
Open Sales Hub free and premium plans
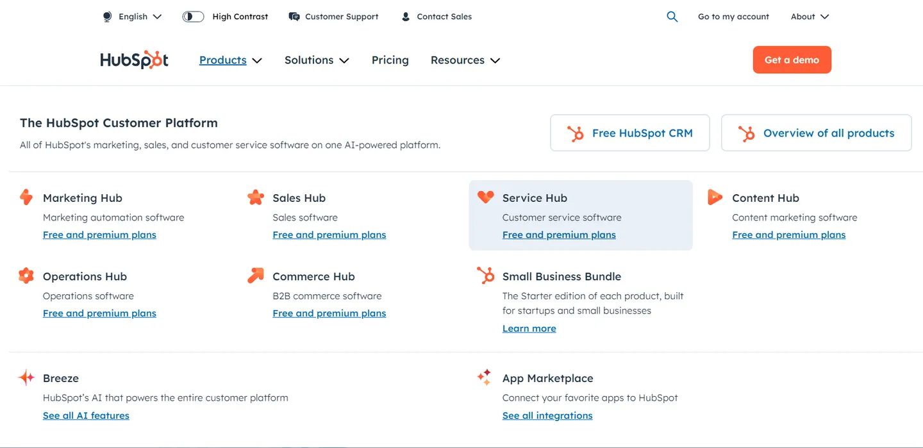pyautogui.click(x=329, y=235)
